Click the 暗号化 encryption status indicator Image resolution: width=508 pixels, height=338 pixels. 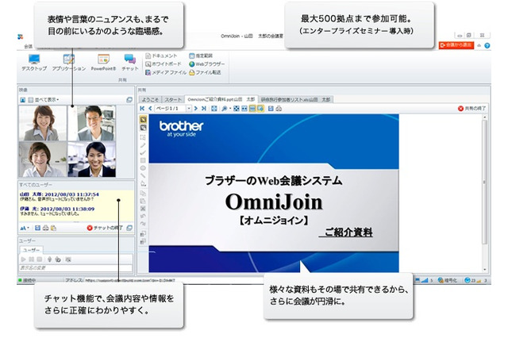[448, 280]
